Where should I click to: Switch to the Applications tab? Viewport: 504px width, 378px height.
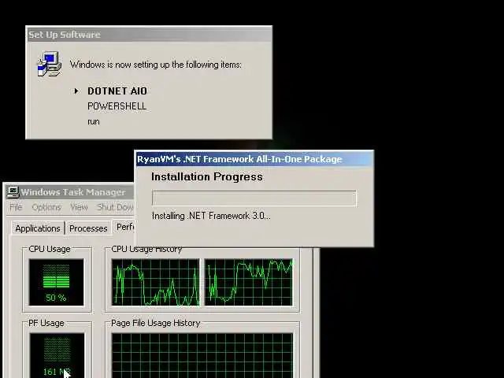38,228
